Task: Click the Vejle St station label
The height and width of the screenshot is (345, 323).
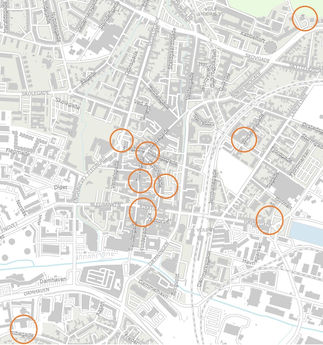Action: pos(205,230)
